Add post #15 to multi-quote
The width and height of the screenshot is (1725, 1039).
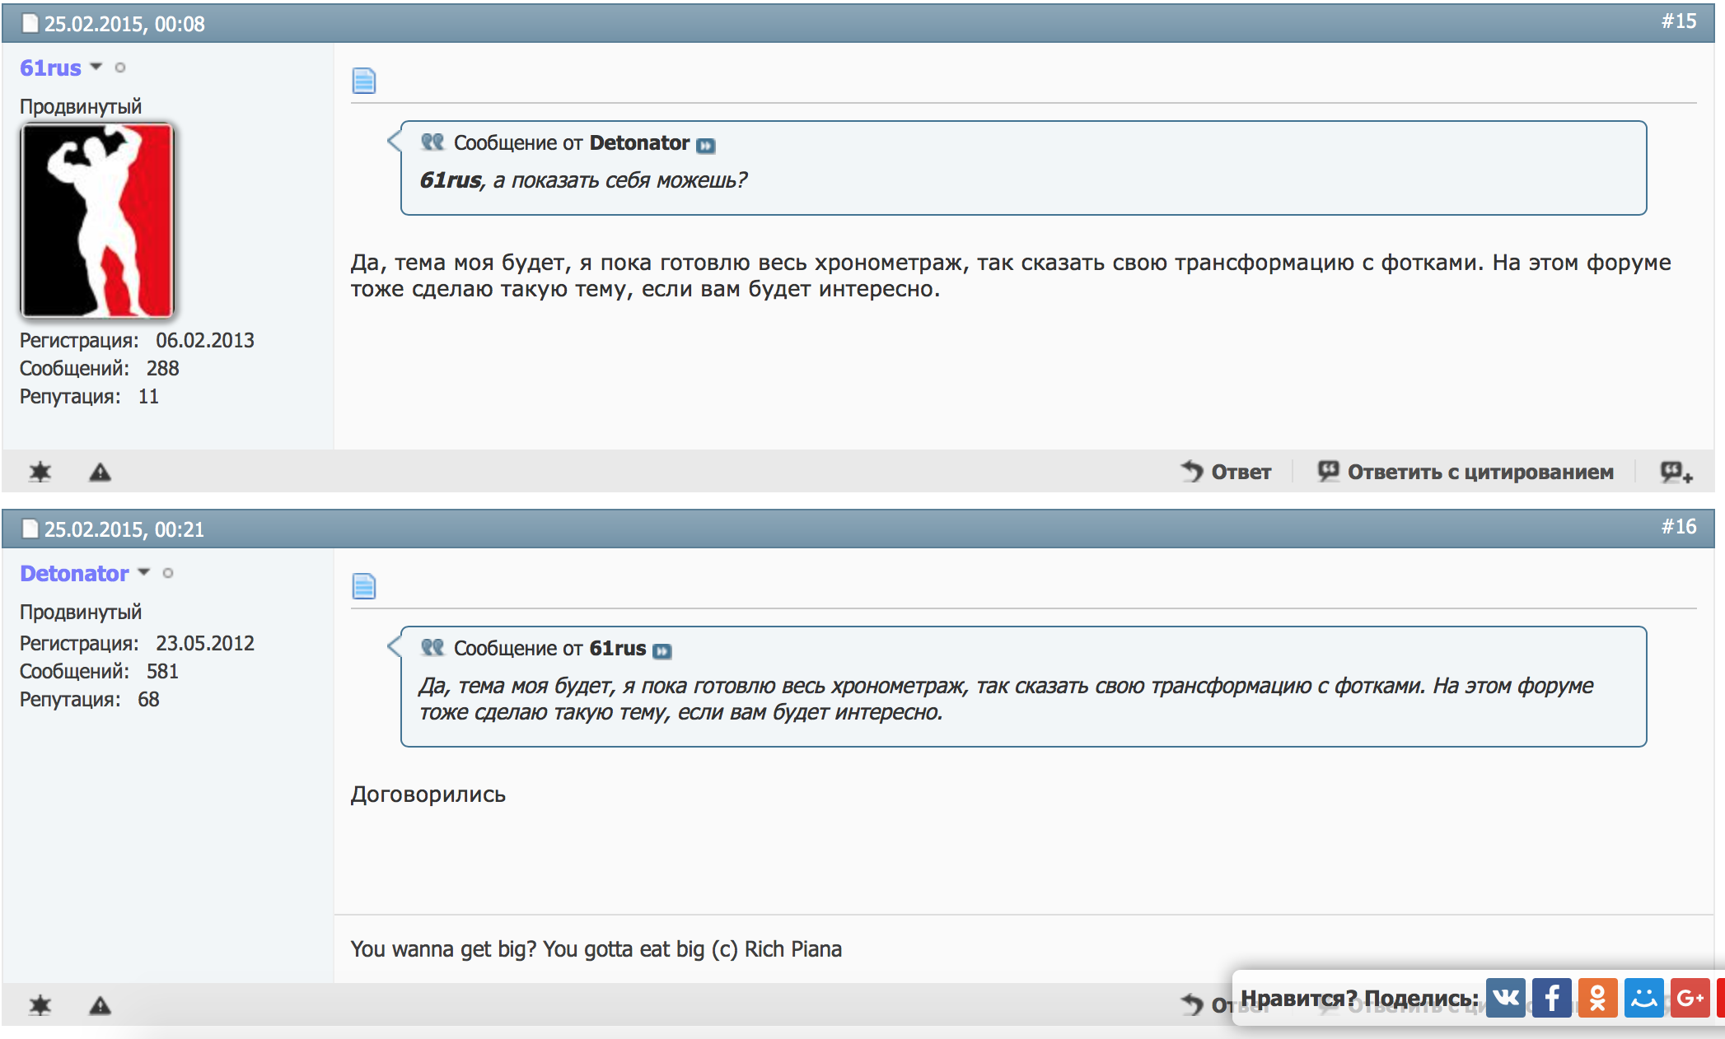(x=1676, y=472)
